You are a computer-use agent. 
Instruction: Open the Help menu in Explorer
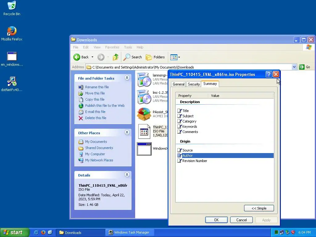tap(140, 47)
